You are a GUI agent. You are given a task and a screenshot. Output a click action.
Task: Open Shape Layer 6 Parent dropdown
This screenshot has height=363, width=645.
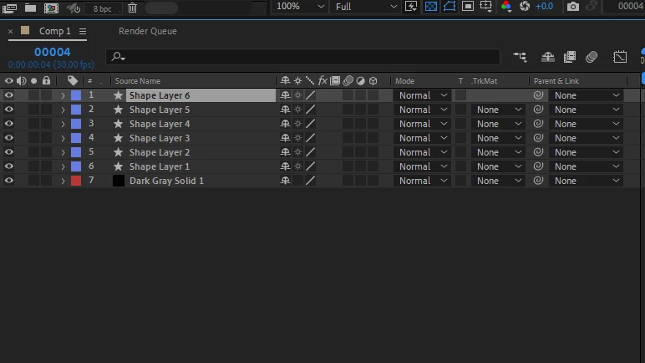tap(587, 95)
